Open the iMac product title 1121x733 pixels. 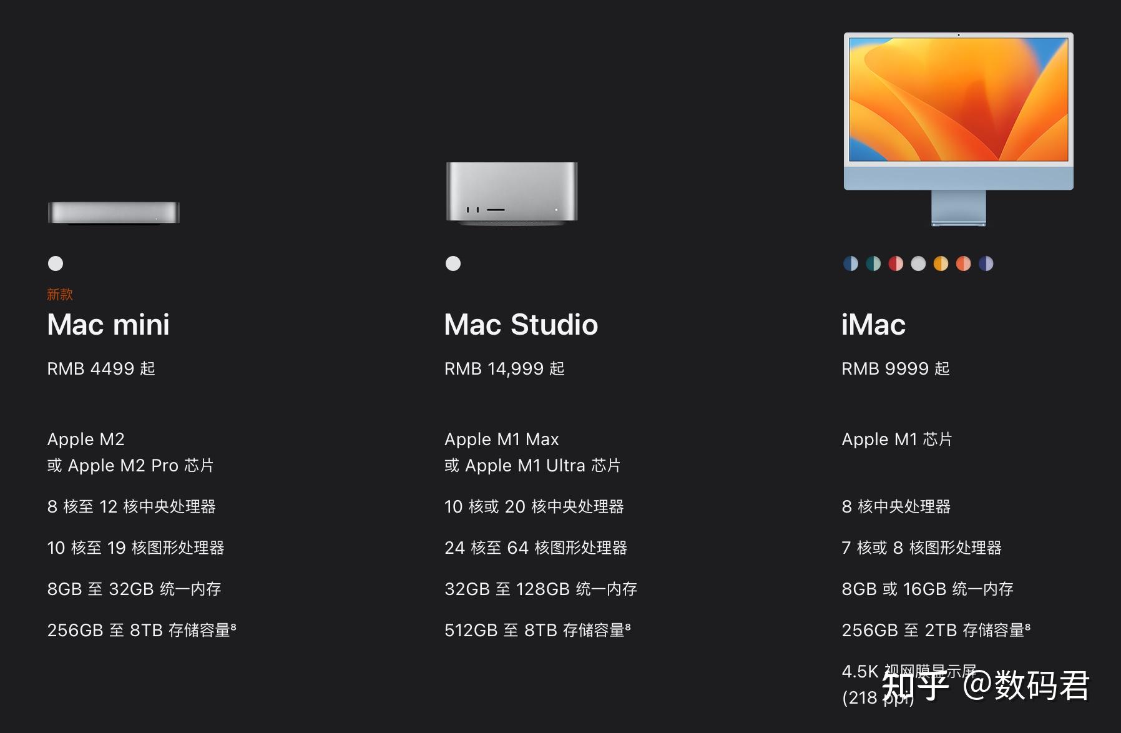point(873,324)
